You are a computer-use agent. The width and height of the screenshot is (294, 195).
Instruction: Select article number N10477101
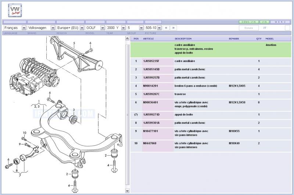(x=150, y=131)
